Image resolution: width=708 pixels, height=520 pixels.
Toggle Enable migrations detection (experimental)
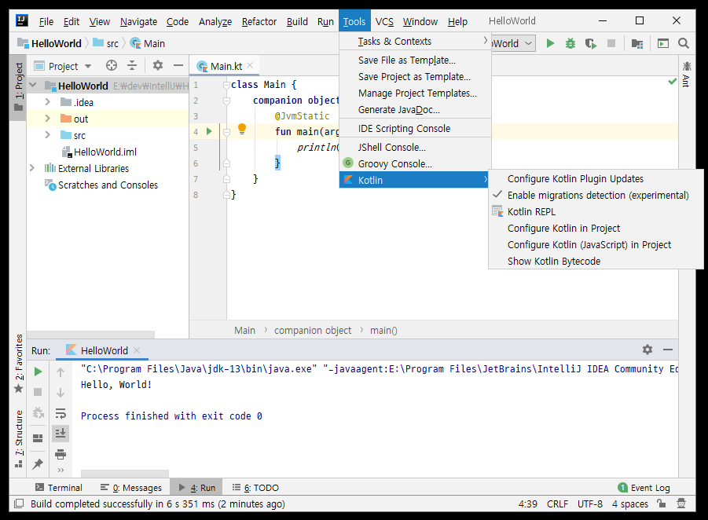596,196
